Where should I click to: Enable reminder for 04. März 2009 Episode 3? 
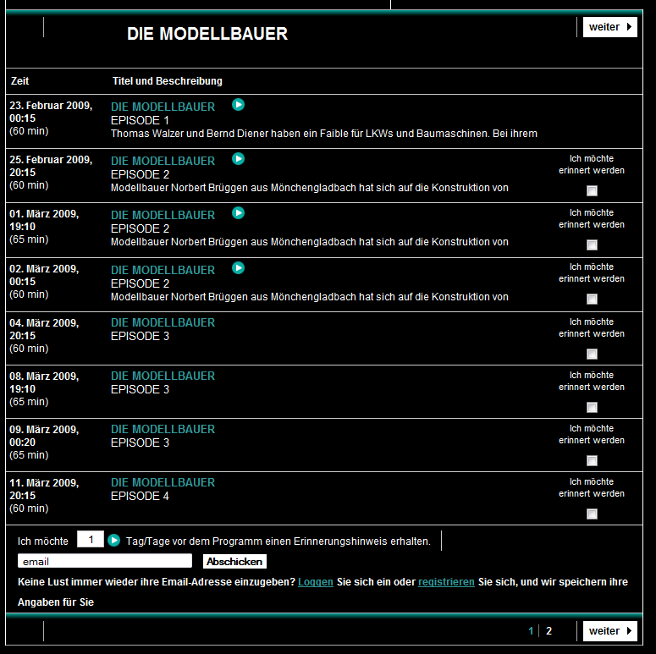pos(592,354)
